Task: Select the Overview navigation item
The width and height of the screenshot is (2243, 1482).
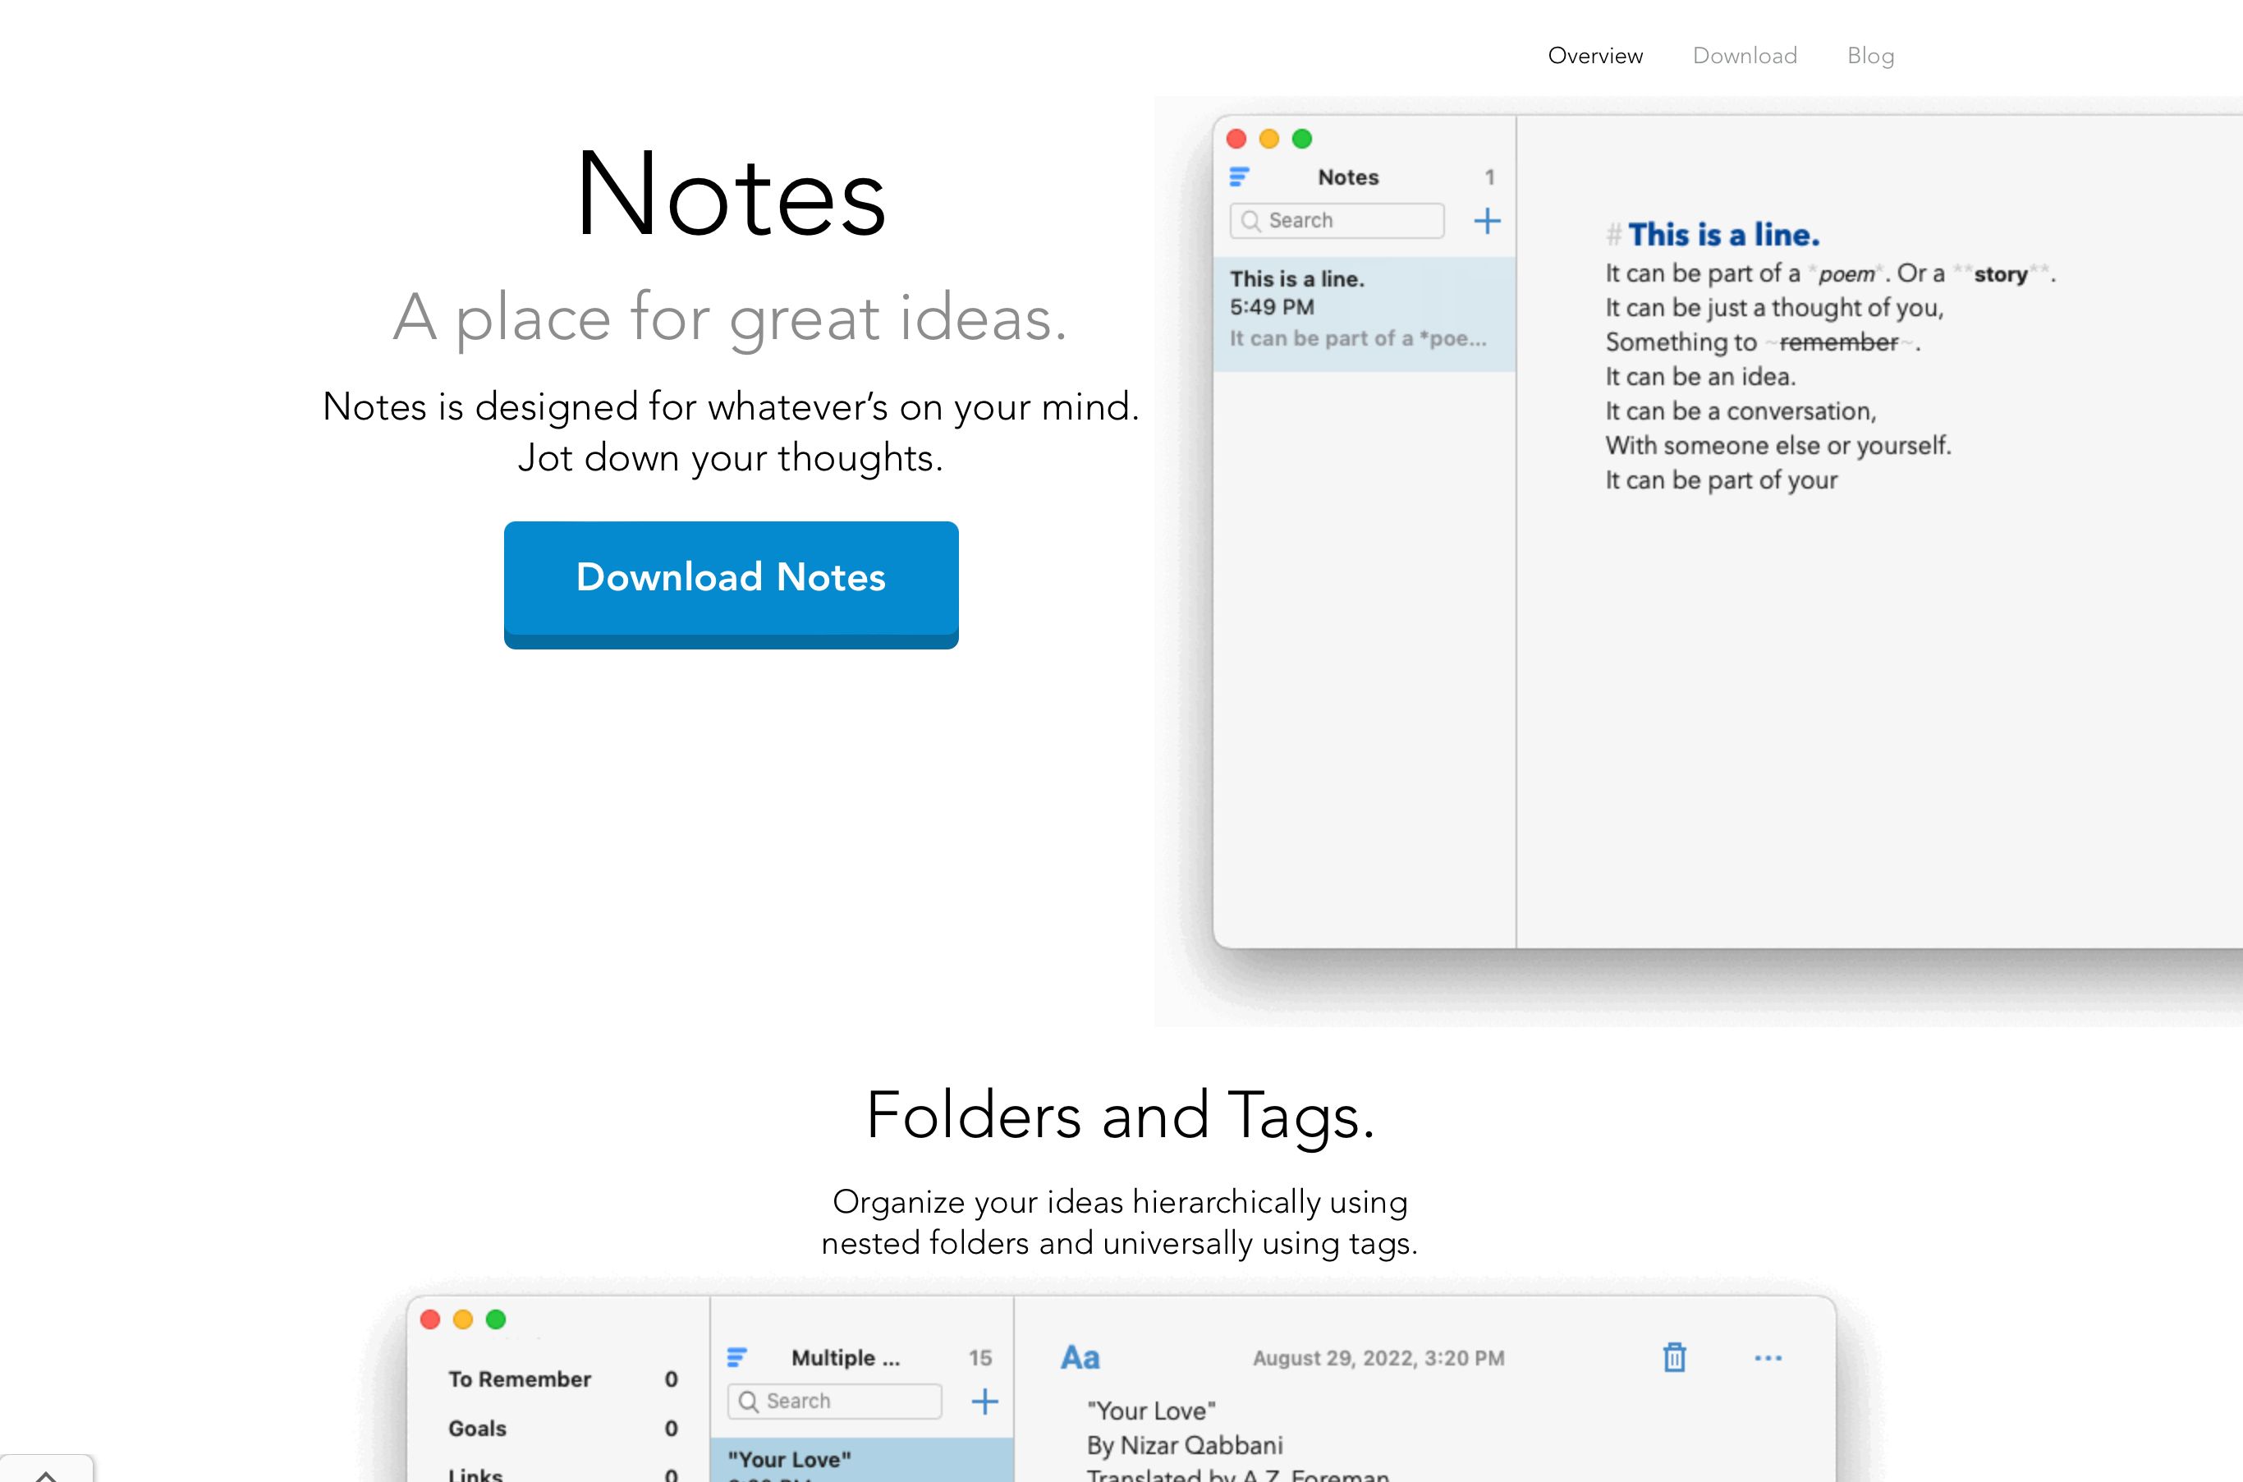Action: click(1595, 56)
